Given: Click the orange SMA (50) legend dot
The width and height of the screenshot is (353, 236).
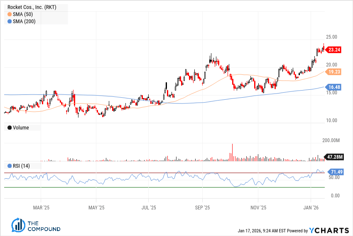Looking at the screenshot, I should 10,15.
